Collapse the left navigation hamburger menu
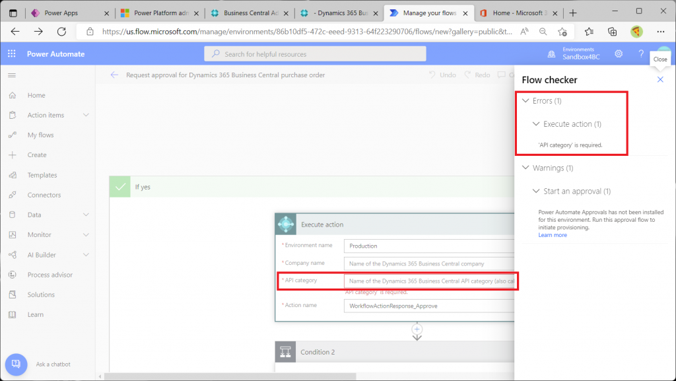Screen dimensions: 676x381 coord(12,75)
